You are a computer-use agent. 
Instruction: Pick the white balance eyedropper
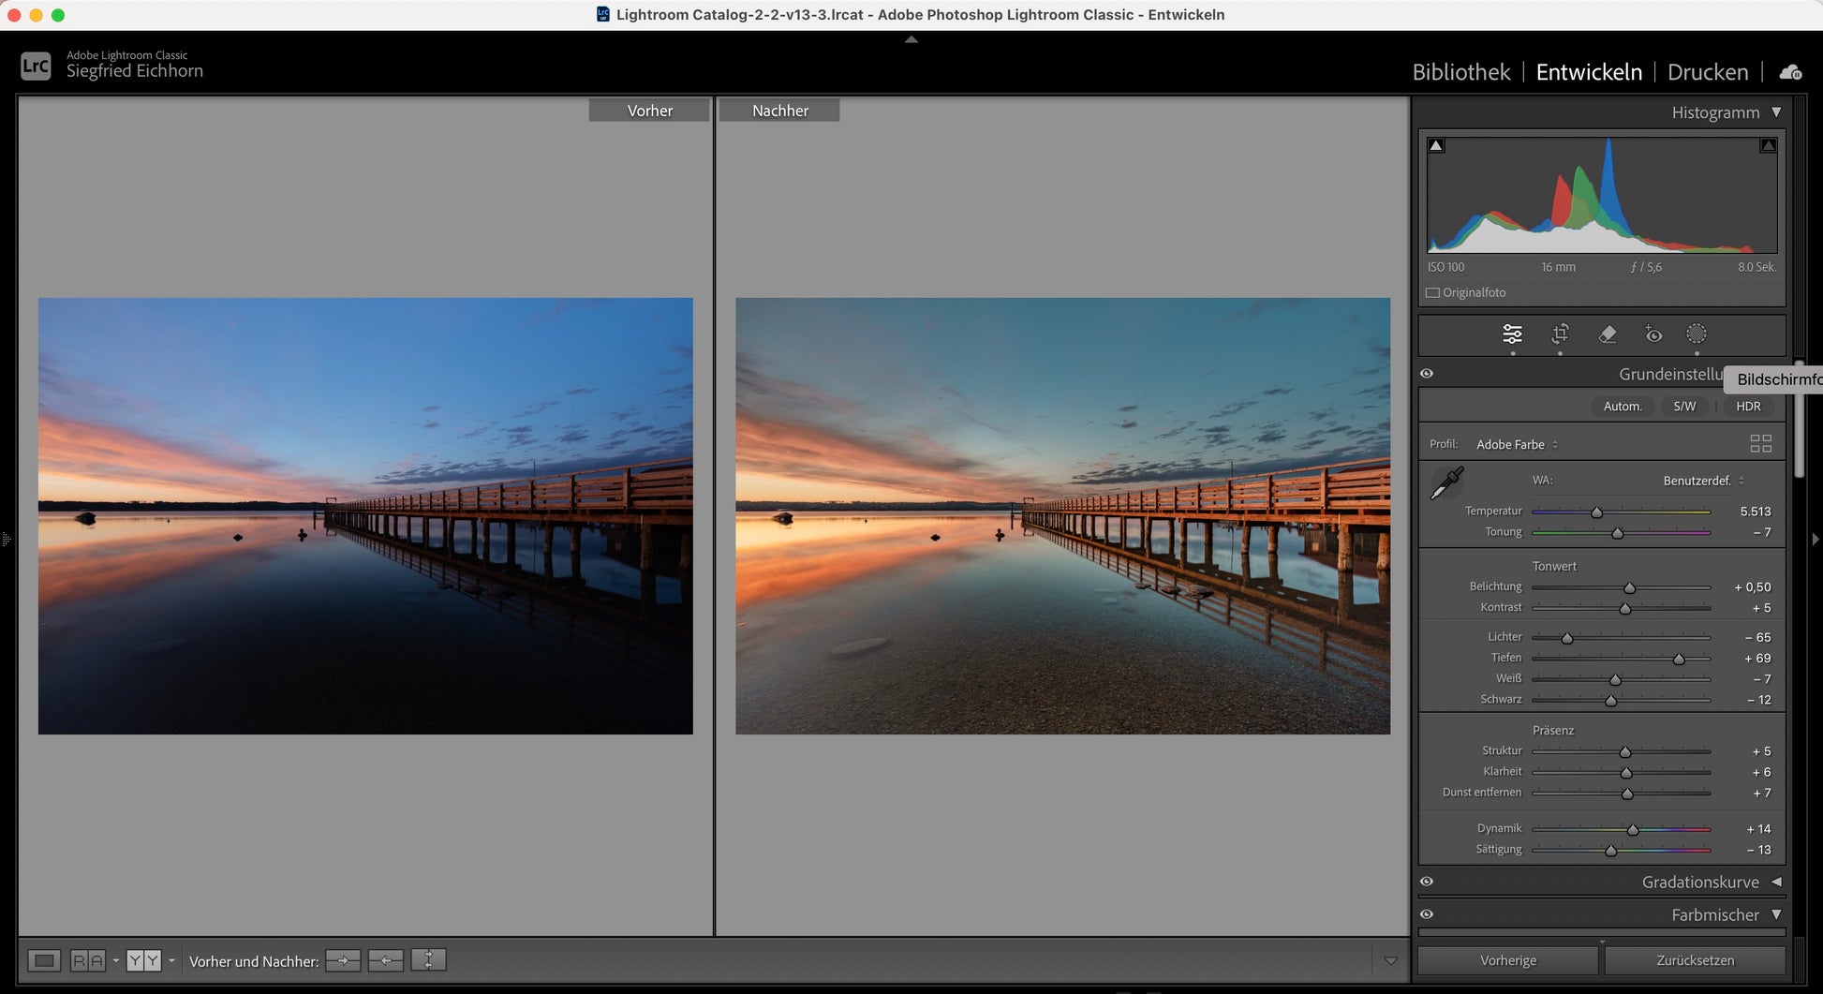coord(1446,483)
